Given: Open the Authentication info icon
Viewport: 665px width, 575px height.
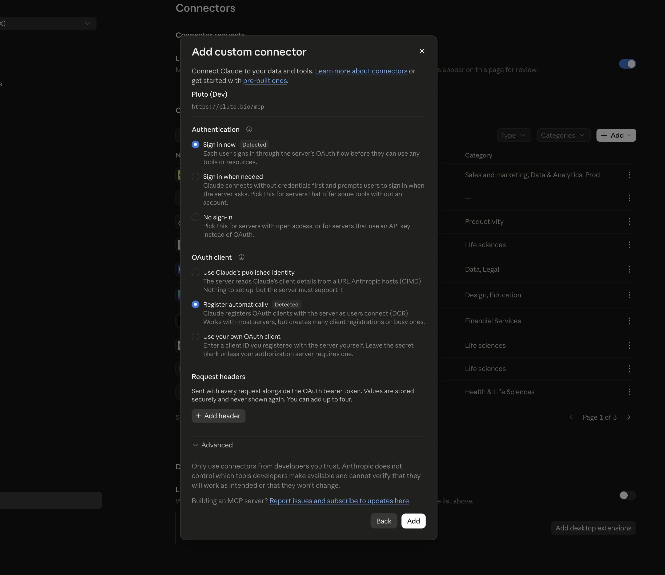Looking at the screenshot, I should (249, 129).
